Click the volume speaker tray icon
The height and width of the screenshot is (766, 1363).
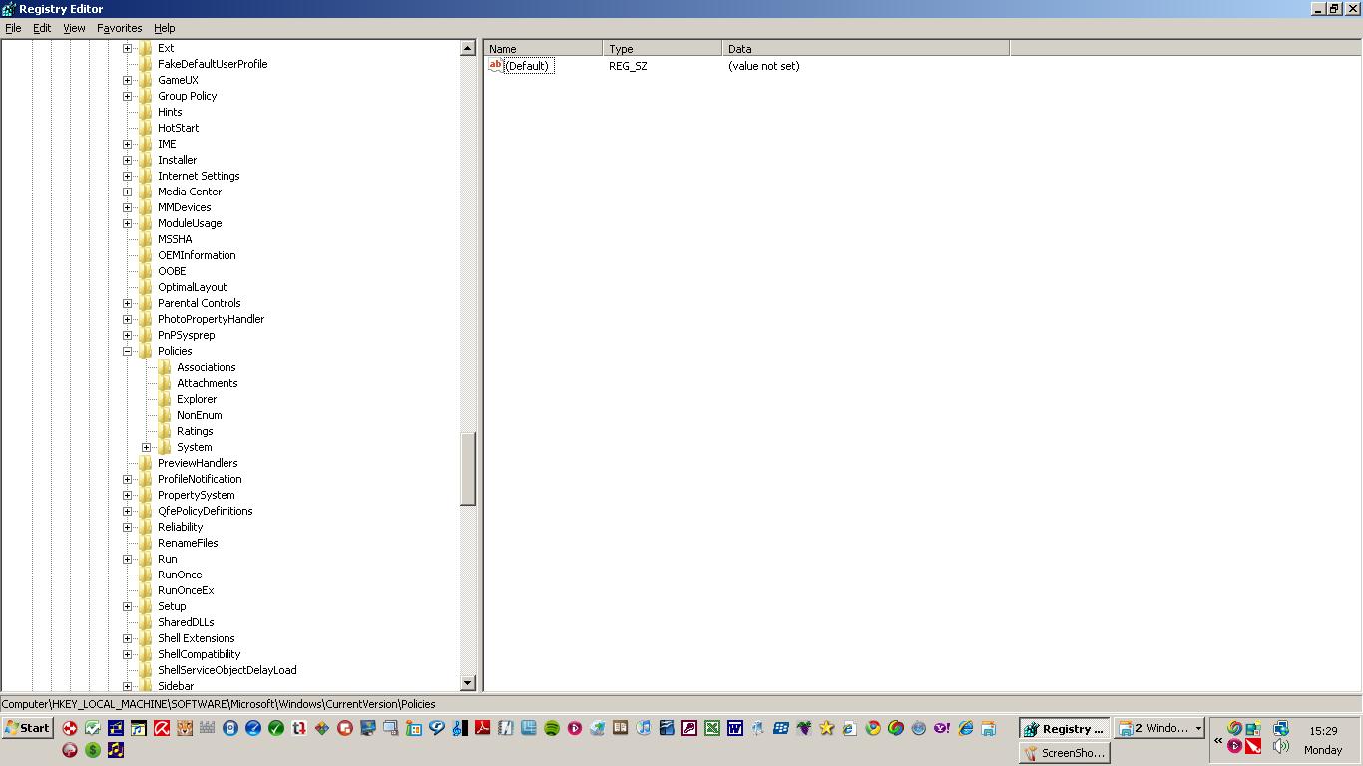pos(1281,746)
